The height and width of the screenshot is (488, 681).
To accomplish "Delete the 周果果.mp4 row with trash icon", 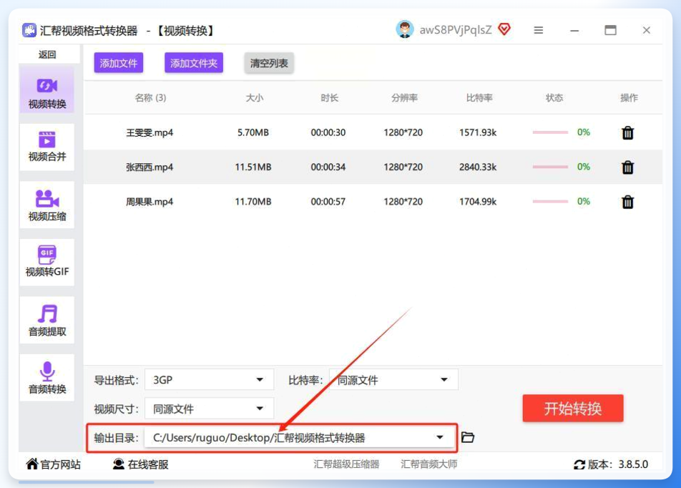I will tap(627, 202).
